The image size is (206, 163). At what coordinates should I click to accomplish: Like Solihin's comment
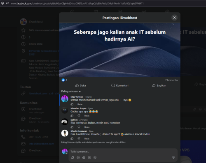point(72,127)
